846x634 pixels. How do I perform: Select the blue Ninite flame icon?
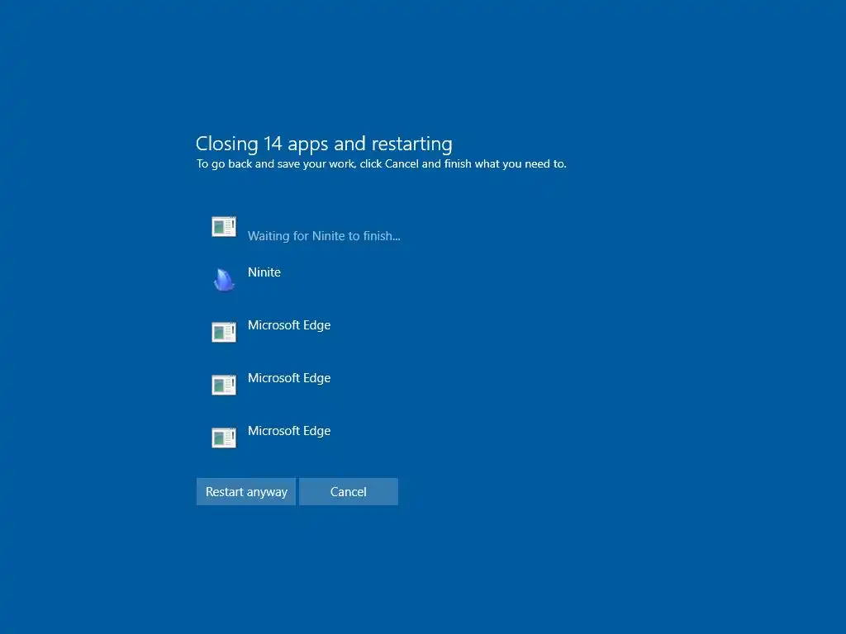[224, 279]
